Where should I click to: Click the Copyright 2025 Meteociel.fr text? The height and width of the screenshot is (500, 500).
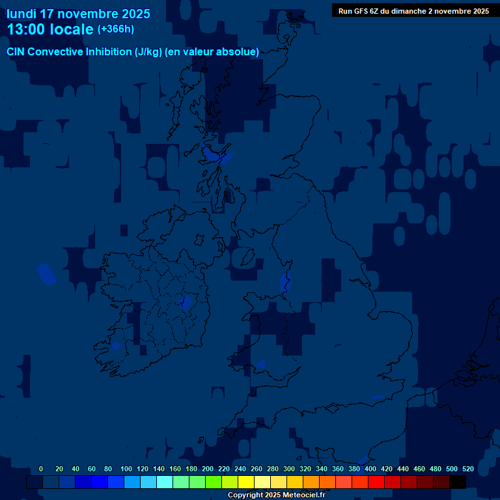(276, 495)
